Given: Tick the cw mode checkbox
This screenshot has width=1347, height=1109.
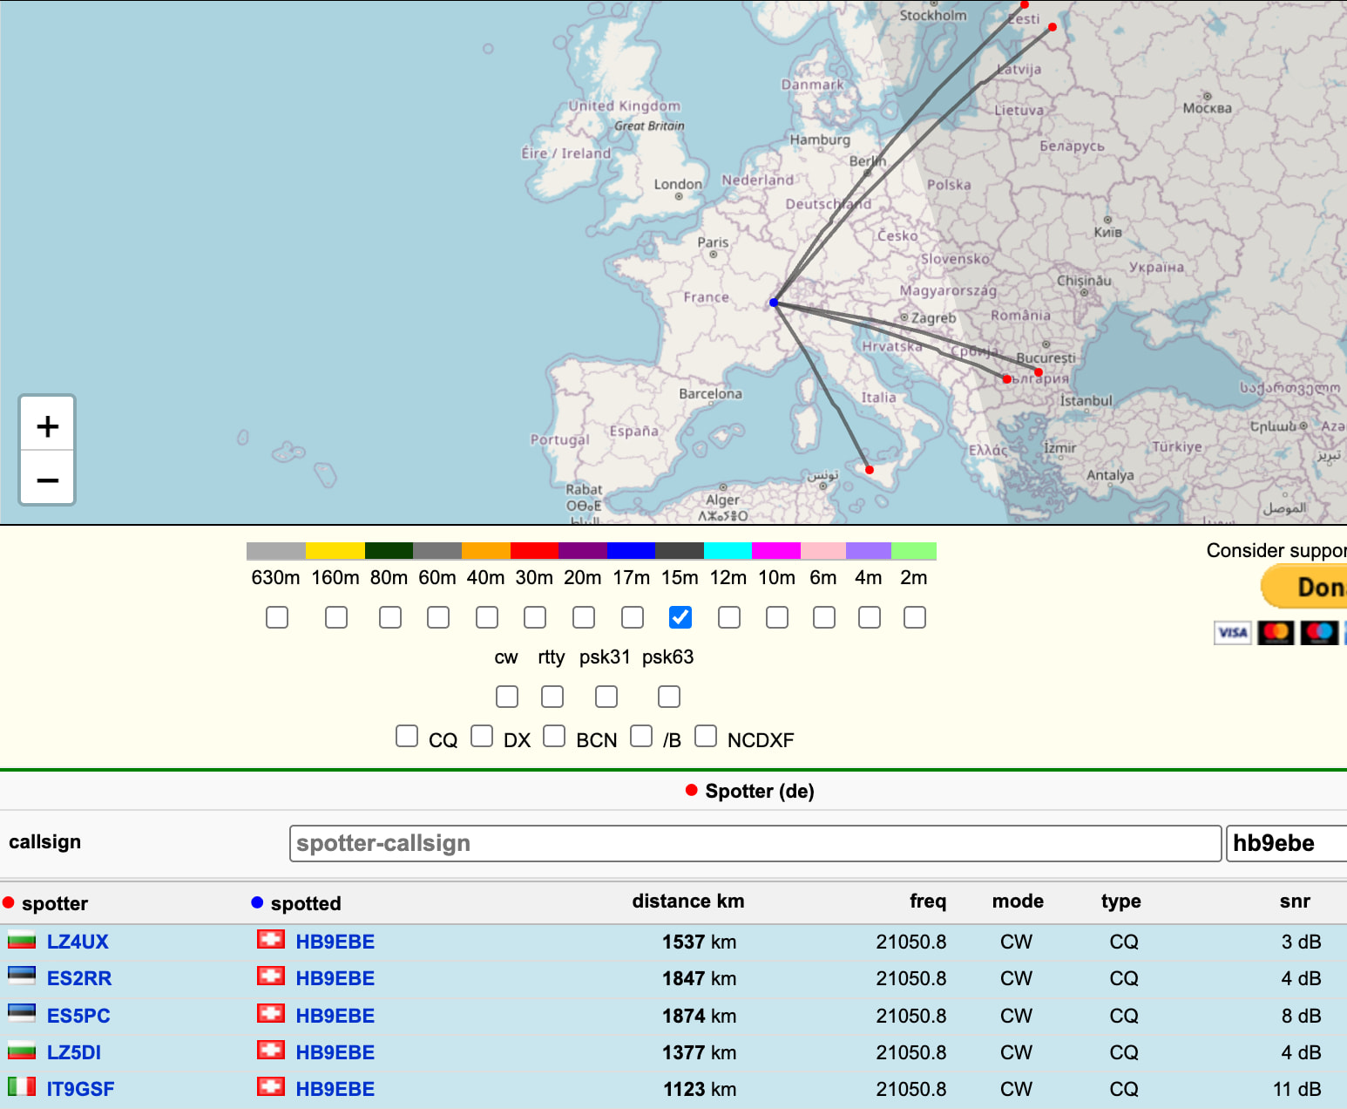Looking at the screenshot, I should pyautogui.click(x=507, y=697).
